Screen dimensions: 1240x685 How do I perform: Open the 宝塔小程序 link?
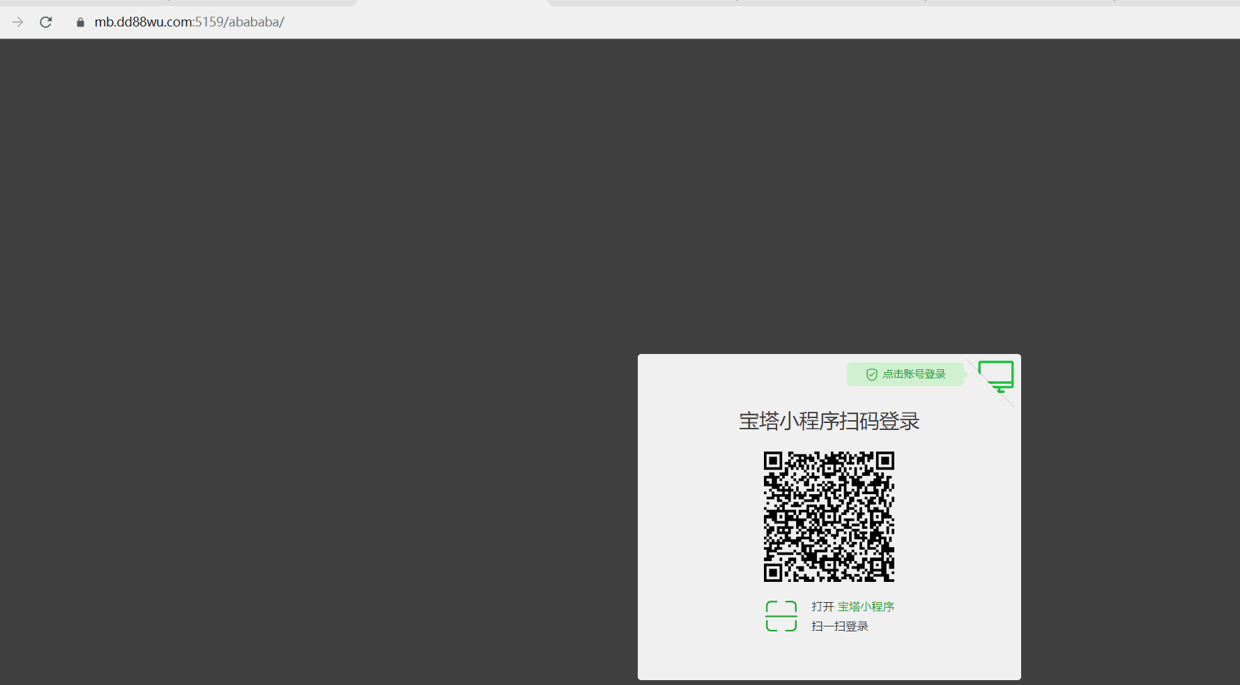coord(866,607)
